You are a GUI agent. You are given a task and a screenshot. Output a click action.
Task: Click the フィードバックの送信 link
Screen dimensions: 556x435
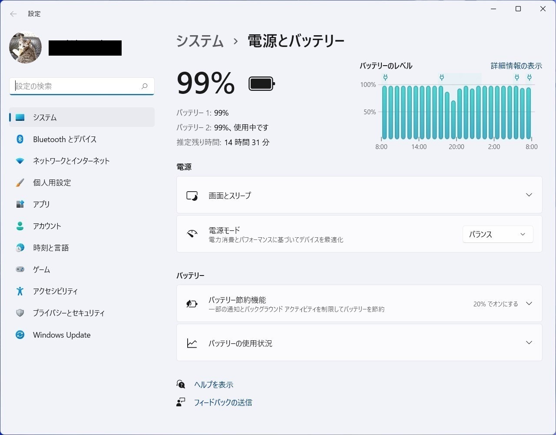(x=223, y=402)
